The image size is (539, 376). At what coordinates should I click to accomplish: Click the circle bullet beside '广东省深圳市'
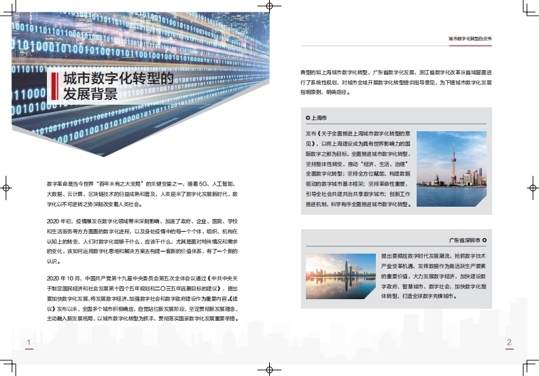click(485, 240)
